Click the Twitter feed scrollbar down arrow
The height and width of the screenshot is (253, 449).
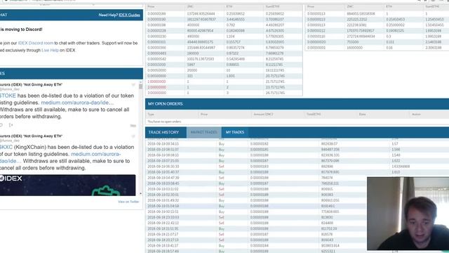[140, 194]
